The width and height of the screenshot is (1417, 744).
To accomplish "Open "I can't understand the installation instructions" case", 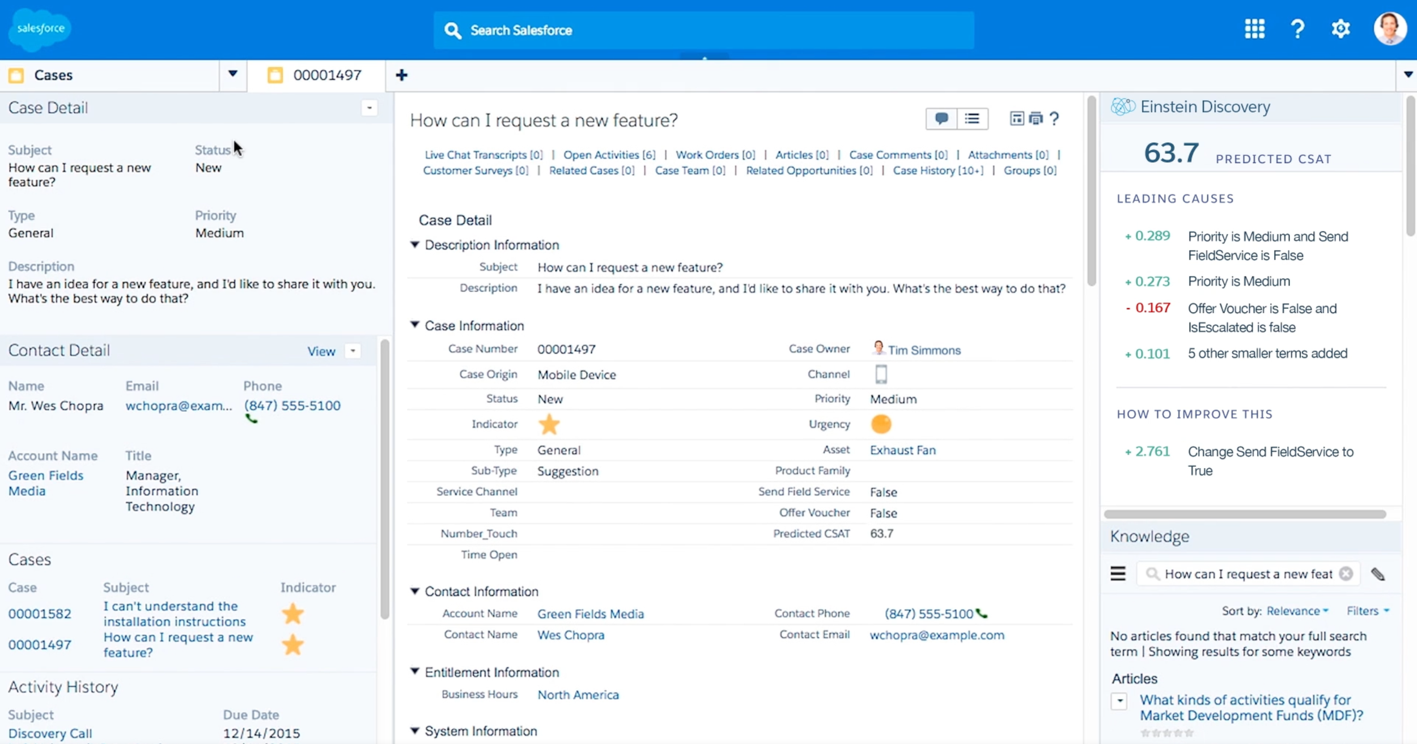I will click(x=174, y=614).
